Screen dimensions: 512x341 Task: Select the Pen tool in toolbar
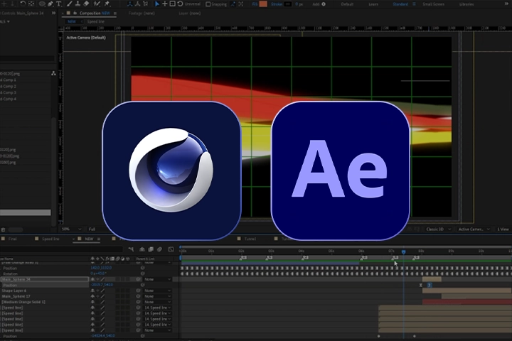(50, 4)
